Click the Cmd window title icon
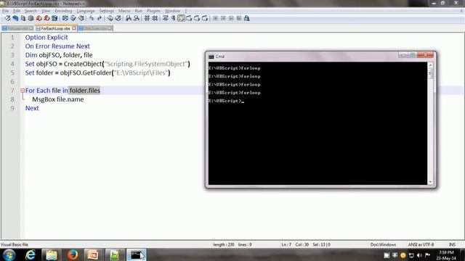Image resolution: width=465 pixels, height=261 pixels. pyautogui.click(x=211, y=57)
